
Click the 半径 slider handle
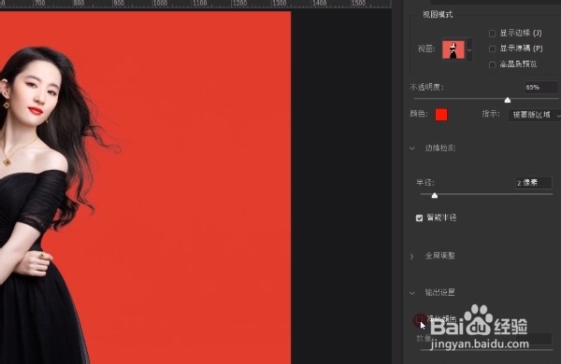(435, 195)
